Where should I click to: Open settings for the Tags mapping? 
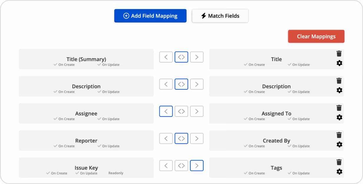[x=339, y=172]
